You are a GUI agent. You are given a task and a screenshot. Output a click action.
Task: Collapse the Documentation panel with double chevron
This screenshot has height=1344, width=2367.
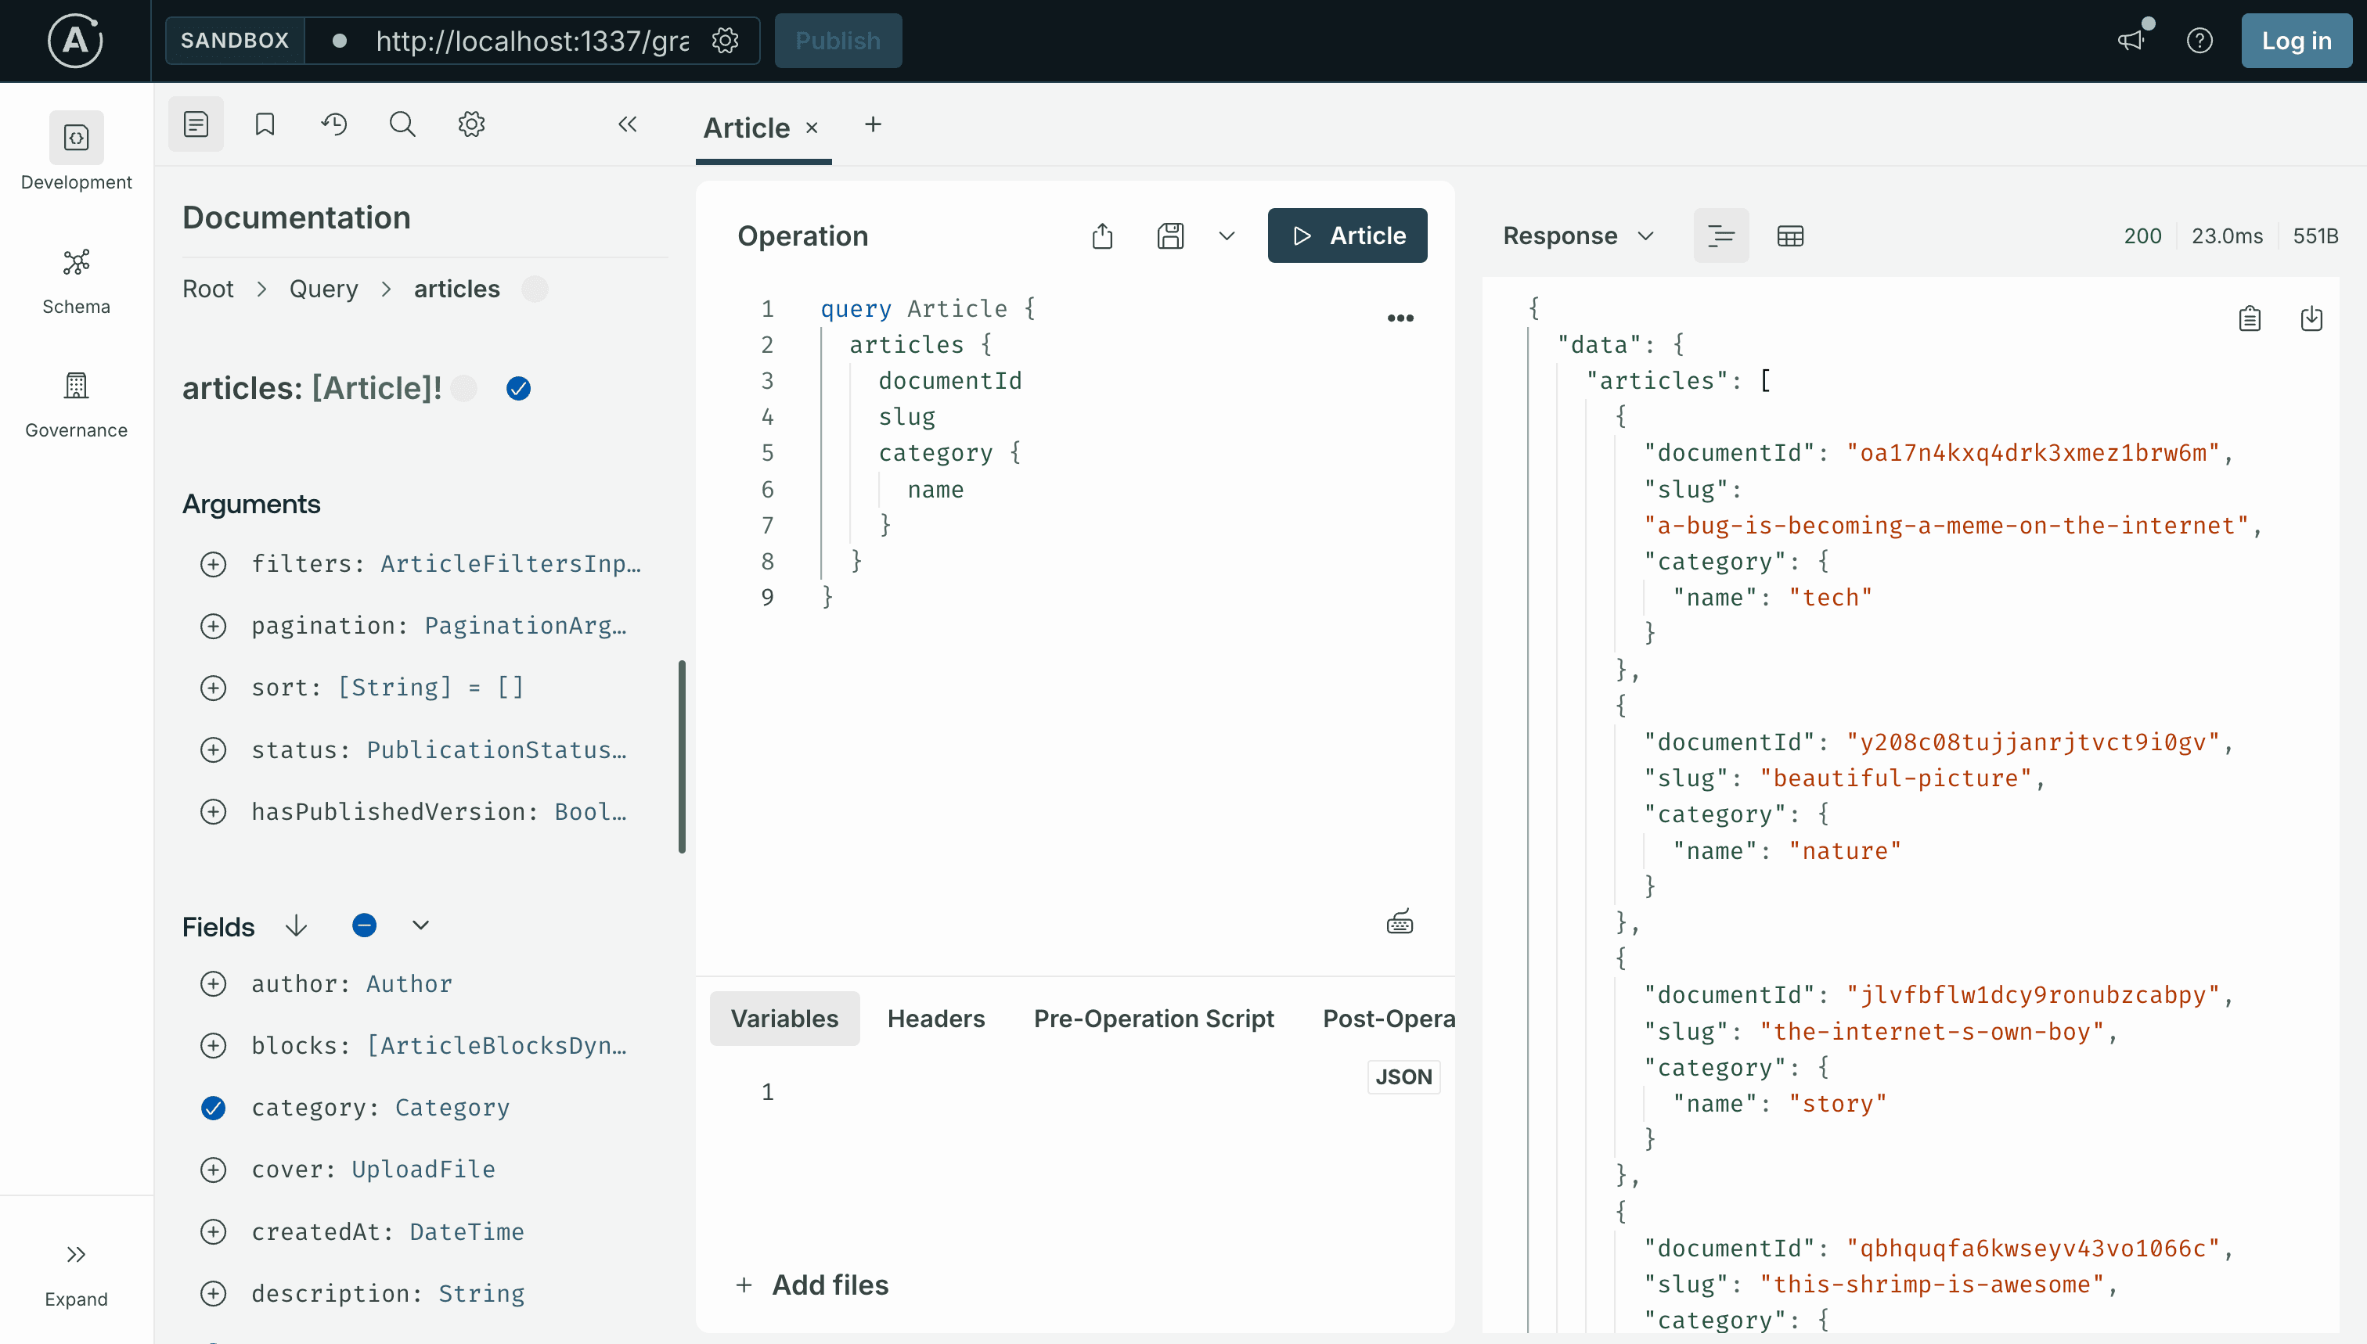pos(627,124)
